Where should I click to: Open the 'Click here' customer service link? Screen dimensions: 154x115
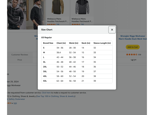pyautogui.click(x=46, y=93)
